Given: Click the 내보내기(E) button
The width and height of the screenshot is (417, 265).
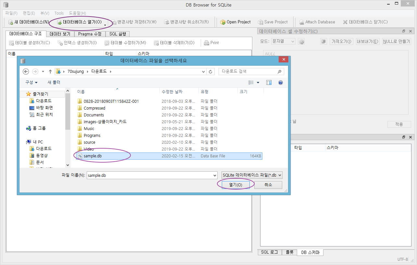Looking at the screenshot, I should (368, 42).
